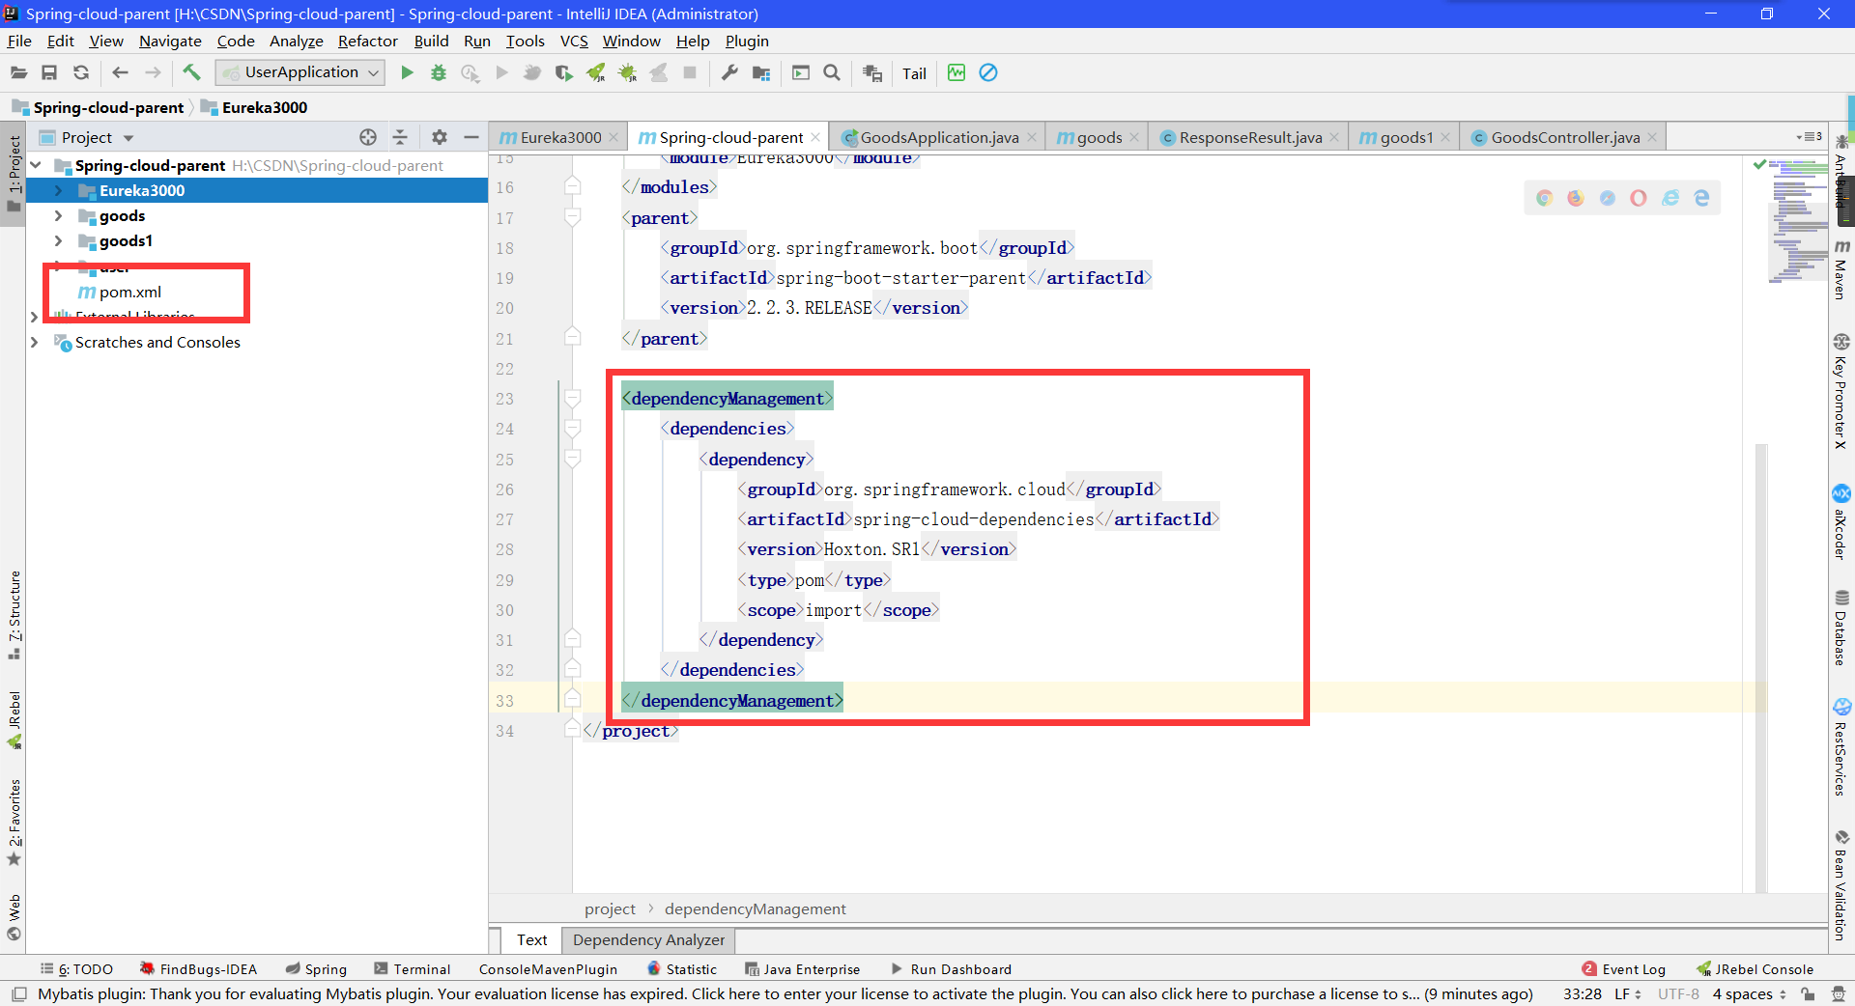Open in Firefox browser icon
This screenshot has height=1006, width=1855.
coord(1576,198)
